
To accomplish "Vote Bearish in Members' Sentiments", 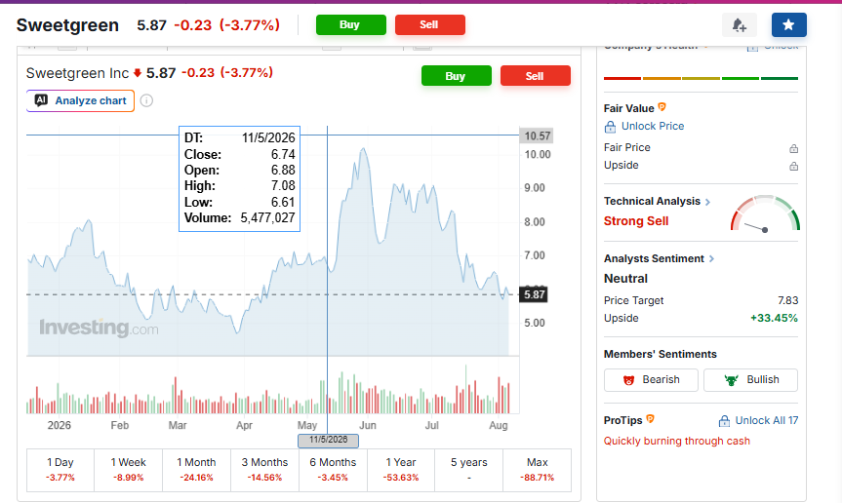I will (x=651, y=379).
